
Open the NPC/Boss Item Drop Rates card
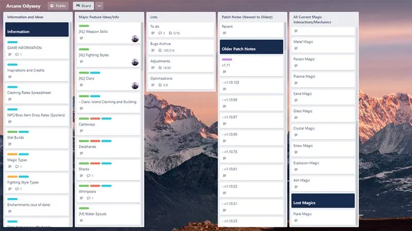point(37,116)
